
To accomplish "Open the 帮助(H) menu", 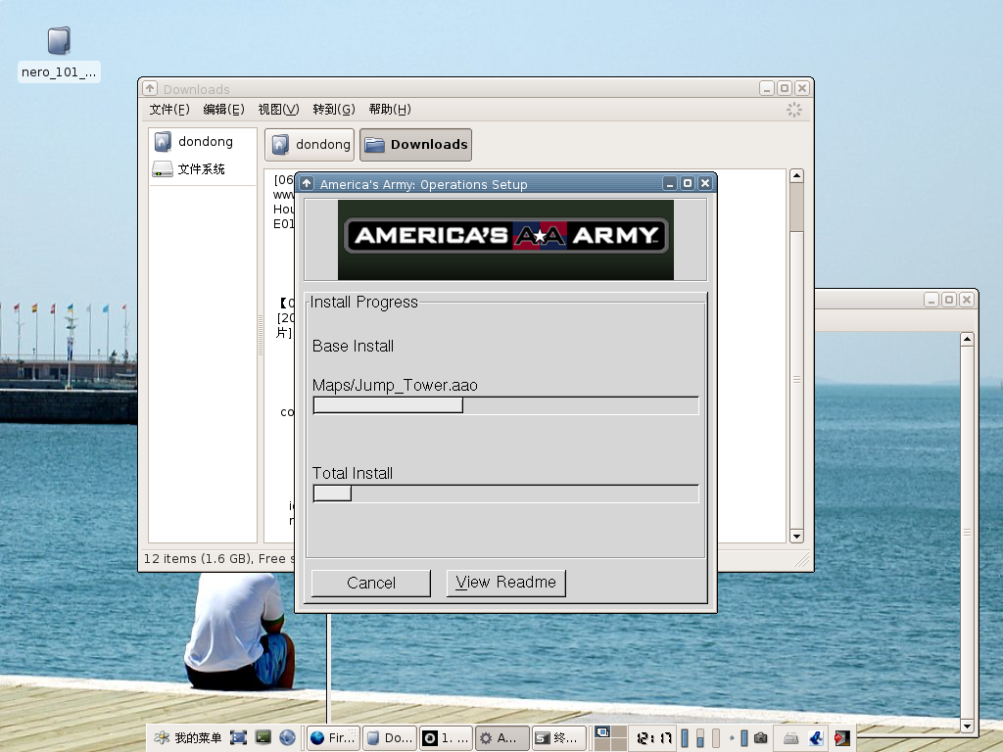I will click(390, 110).
